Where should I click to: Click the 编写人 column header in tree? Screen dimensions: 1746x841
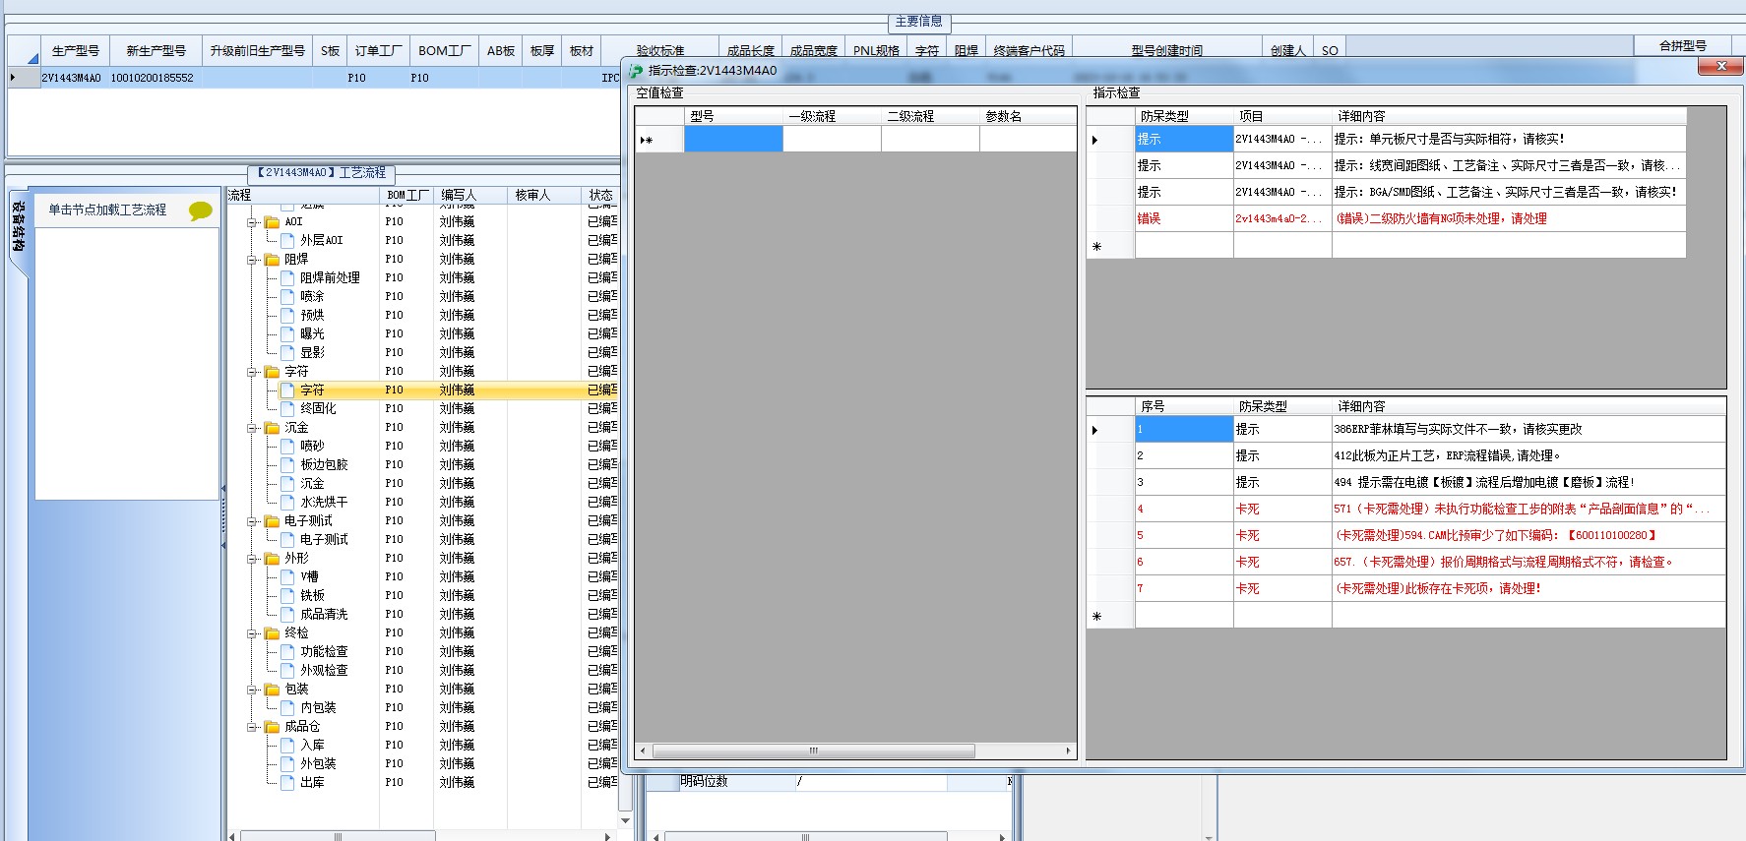click(x=469, y=195)
